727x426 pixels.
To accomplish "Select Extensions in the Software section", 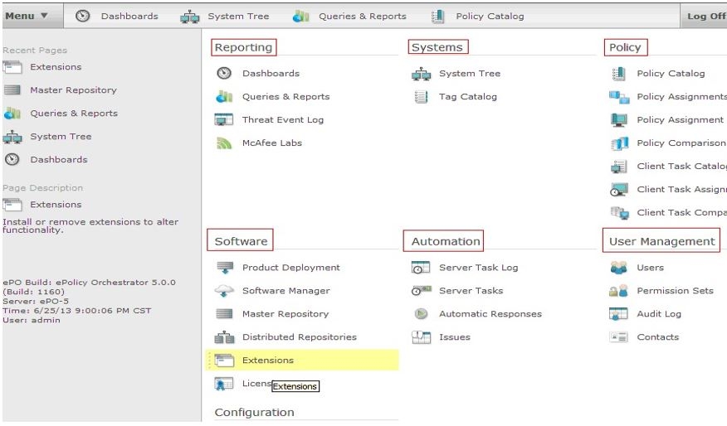I will pos(267,361).
